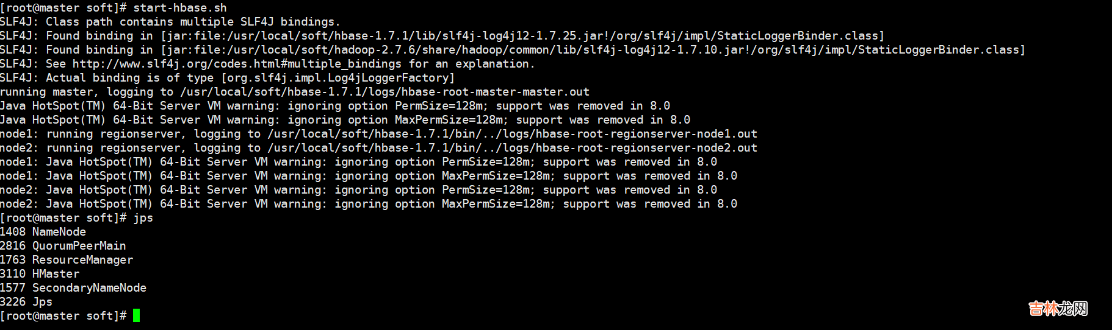Click the start-hbase.sh command text
Image resolution: width=1112 pixels, height=330 pixels.
[180, 8]
